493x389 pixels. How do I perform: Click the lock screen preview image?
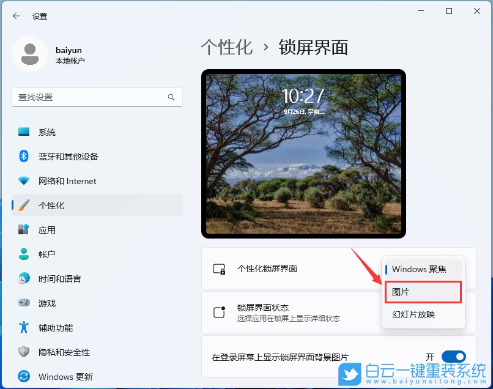tap(303, 153)
